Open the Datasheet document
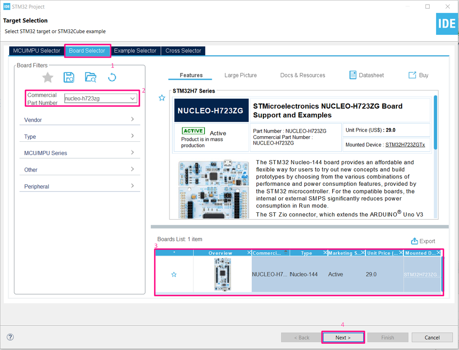This screenshot has width=459, height=350. 367,75
